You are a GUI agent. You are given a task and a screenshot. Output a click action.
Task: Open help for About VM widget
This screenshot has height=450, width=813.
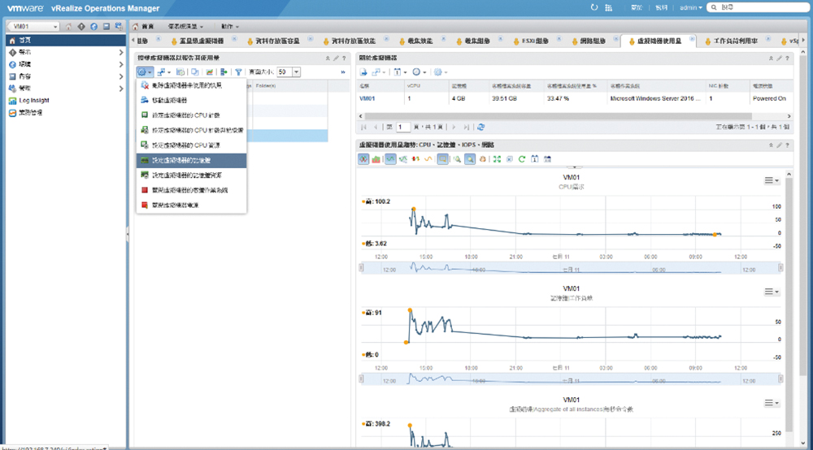click(787, 58)
